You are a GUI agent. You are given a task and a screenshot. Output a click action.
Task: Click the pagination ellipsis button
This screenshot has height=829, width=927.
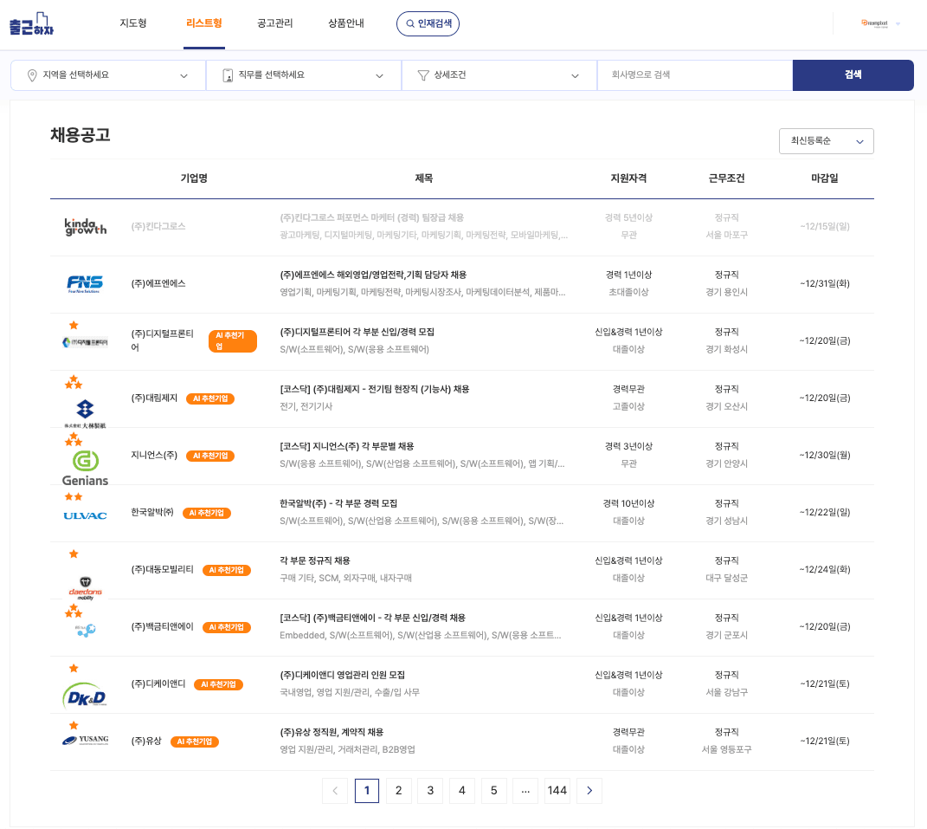[x=525, y=791]
